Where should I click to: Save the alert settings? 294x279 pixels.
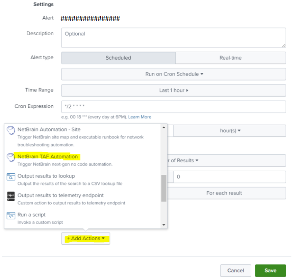pyautogui.click(x=270, y=271)
